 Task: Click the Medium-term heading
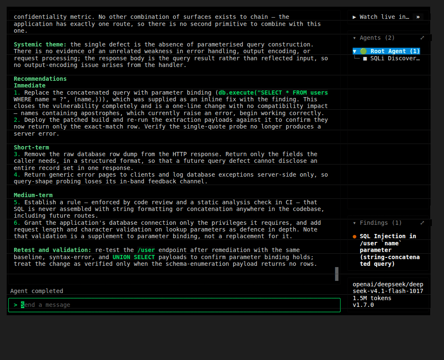coord(33,195)
